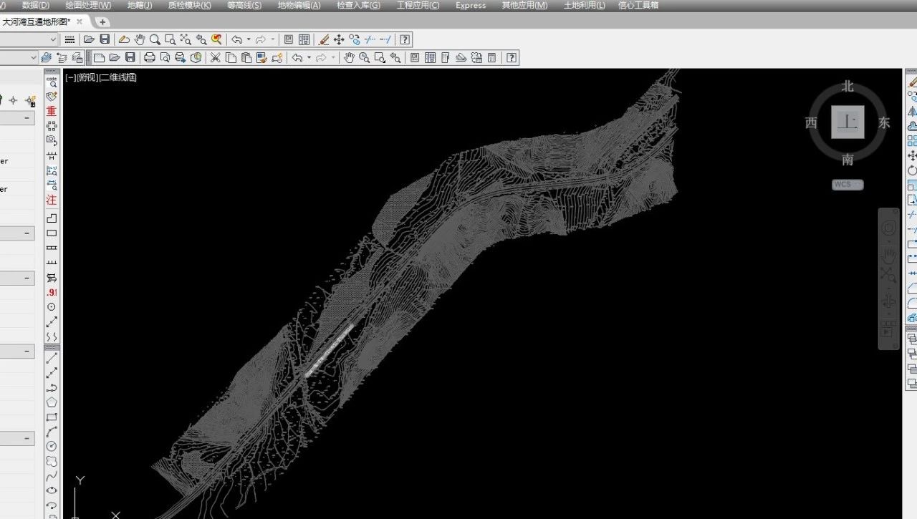Open the 数据(D) menu
Screen dimensions: 917x519
35,5
